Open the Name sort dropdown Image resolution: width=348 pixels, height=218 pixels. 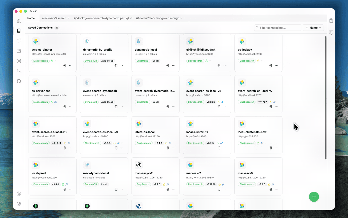[313, 28]
